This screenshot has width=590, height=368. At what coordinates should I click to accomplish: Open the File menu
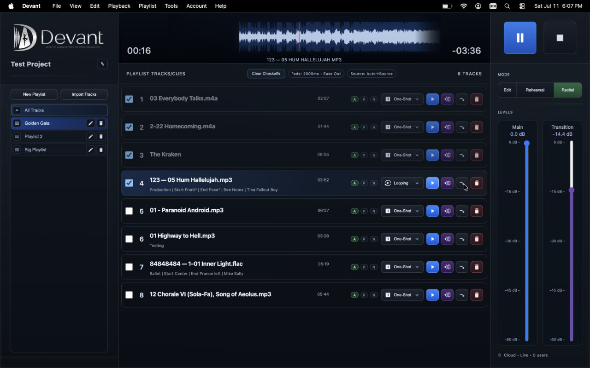[x=57, y=6]
